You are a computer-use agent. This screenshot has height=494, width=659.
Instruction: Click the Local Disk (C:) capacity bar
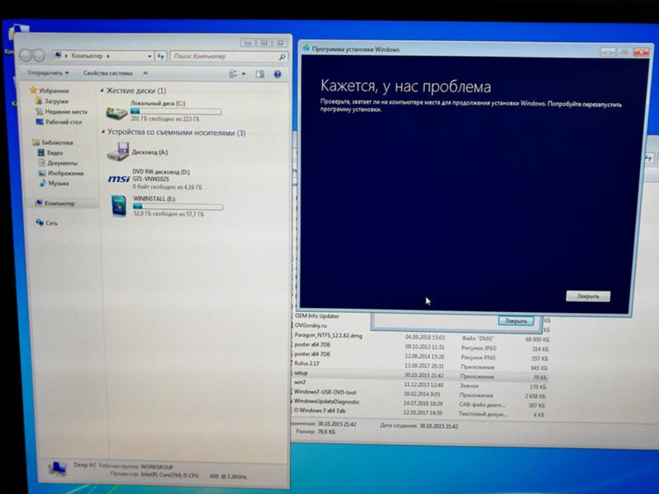tap(176, 112)
